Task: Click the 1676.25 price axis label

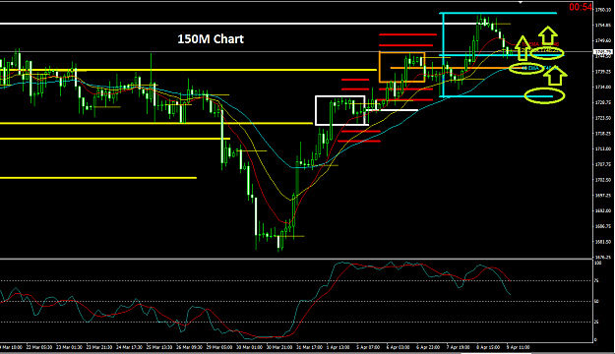Action: tap(603, 258)
